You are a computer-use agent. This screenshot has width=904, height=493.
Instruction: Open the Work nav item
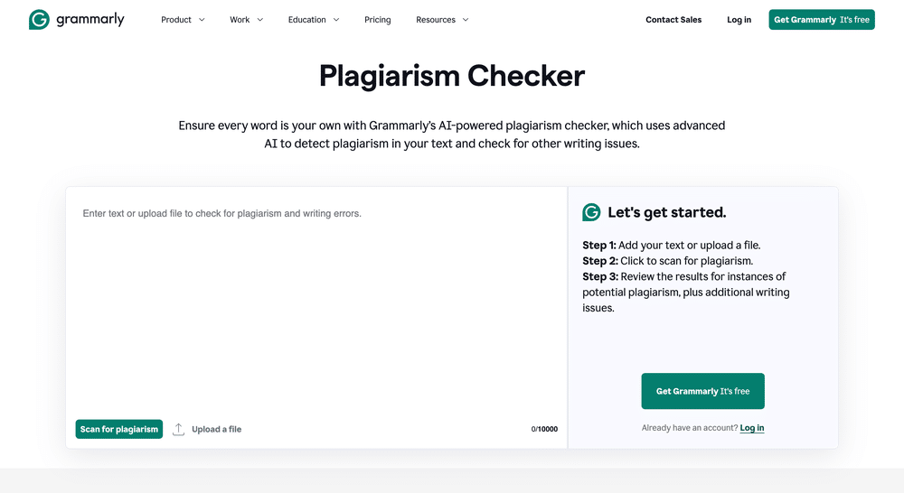pos(240,20)
